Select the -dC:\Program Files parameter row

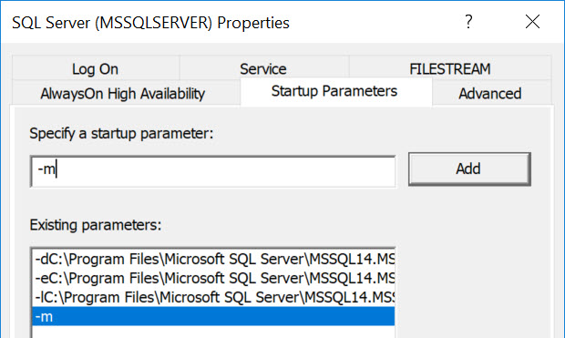[213, 259]
